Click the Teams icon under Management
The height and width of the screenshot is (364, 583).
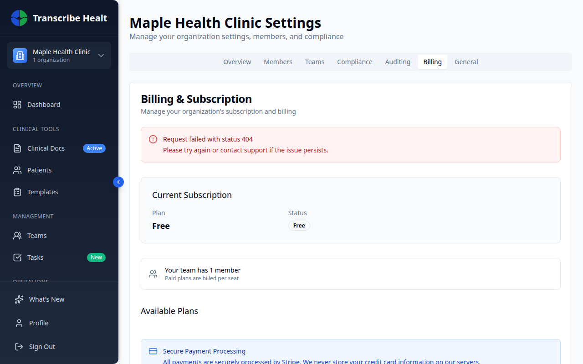pos(17,235)
